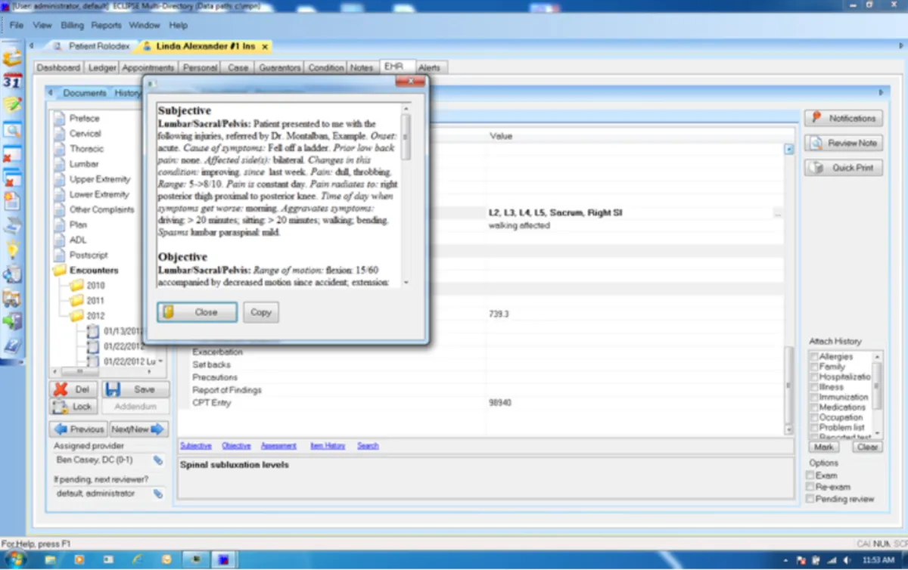The height and width of the screenshot is (570, 908).
Task: Open the File menu
Action: point(17,26)
